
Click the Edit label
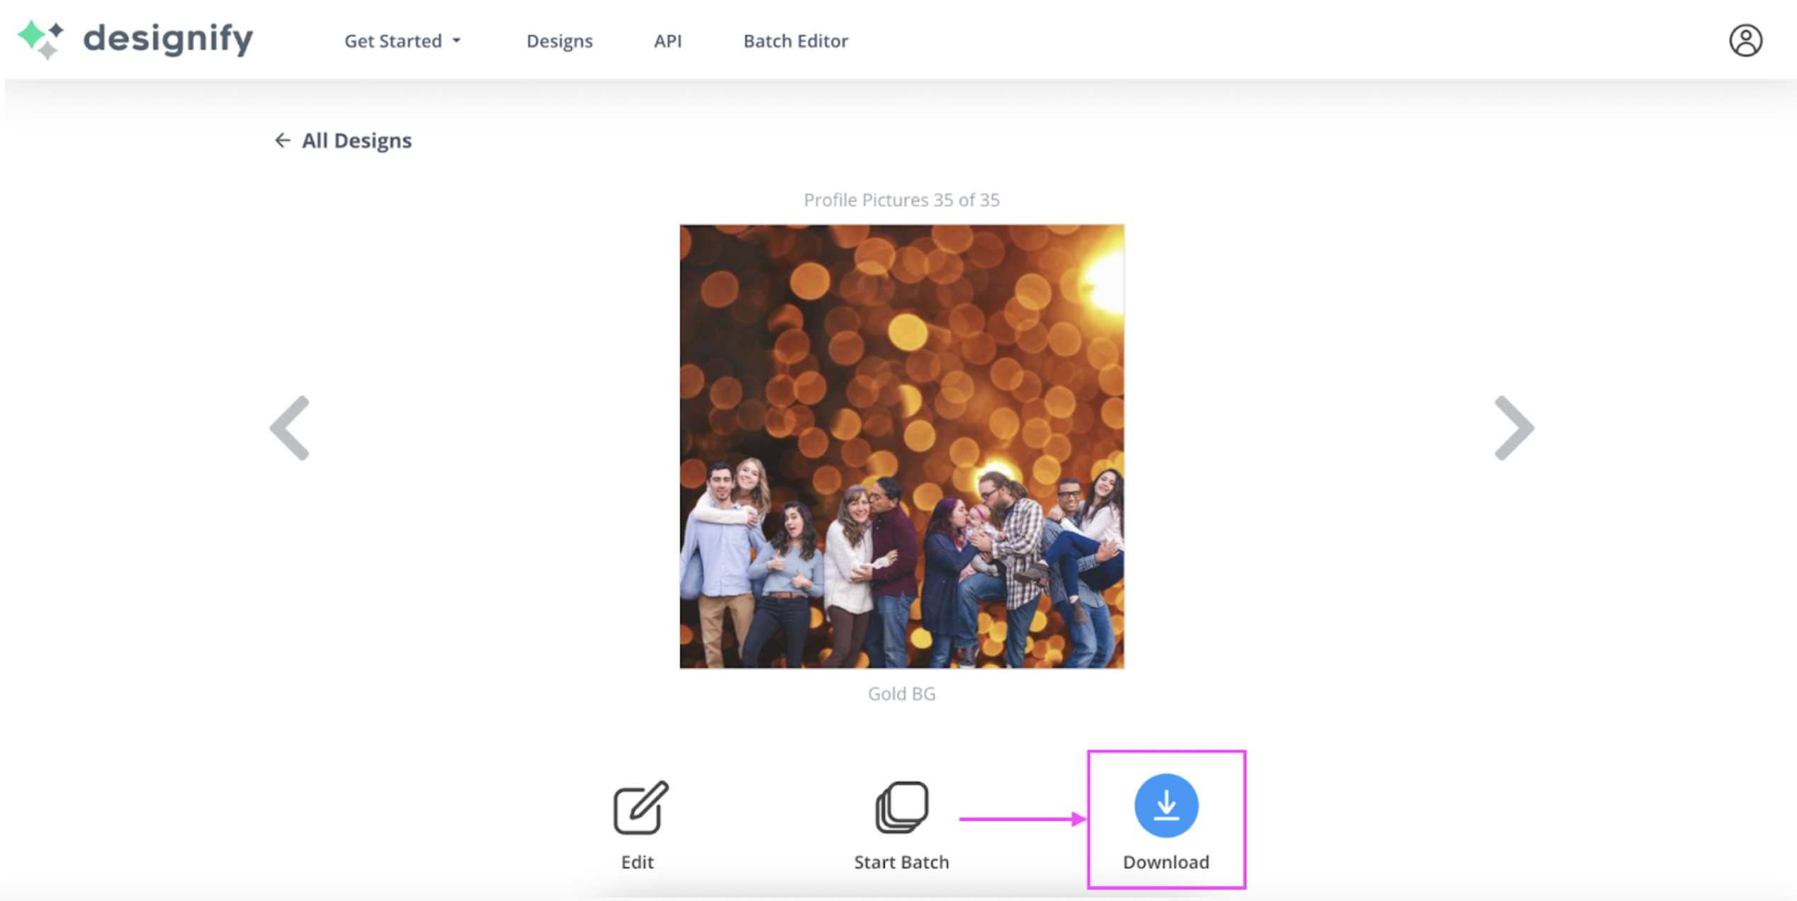[637, 862]
